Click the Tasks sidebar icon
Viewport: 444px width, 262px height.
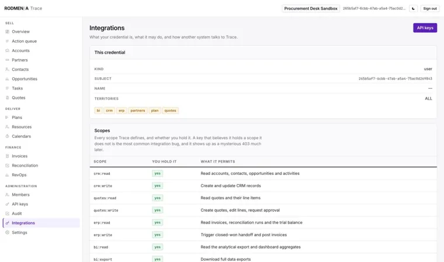pyautogui.click(x=8, y=88)
